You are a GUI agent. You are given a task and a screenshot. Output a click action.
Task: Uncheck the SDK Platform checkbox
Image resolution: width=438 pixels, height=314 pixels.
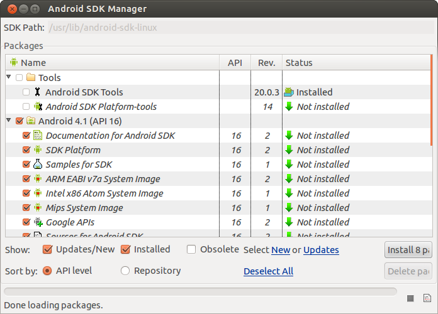click(x=26, y=149)
